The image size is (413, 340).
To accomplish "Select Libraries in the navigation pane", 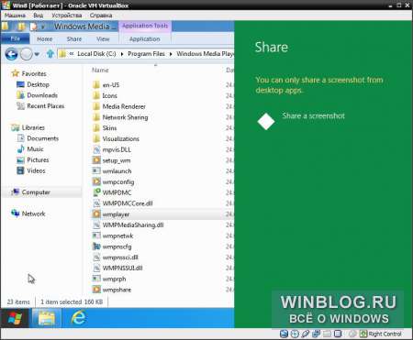I will click(x=33, y=127).
